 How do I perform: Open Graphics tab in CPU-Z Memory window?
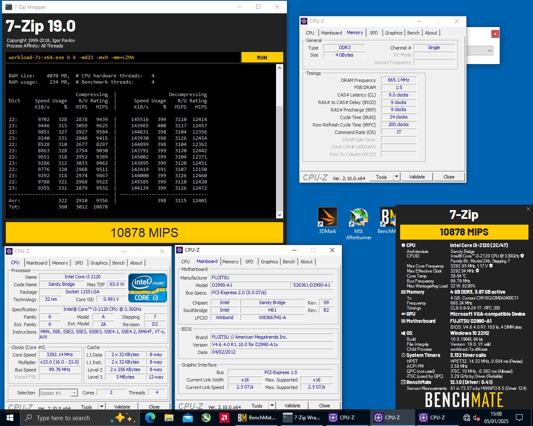point(394,33)
